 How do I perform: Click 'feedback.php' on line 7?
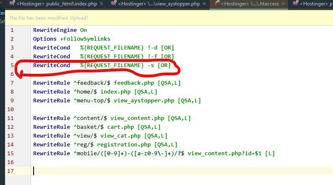point(134,83)
